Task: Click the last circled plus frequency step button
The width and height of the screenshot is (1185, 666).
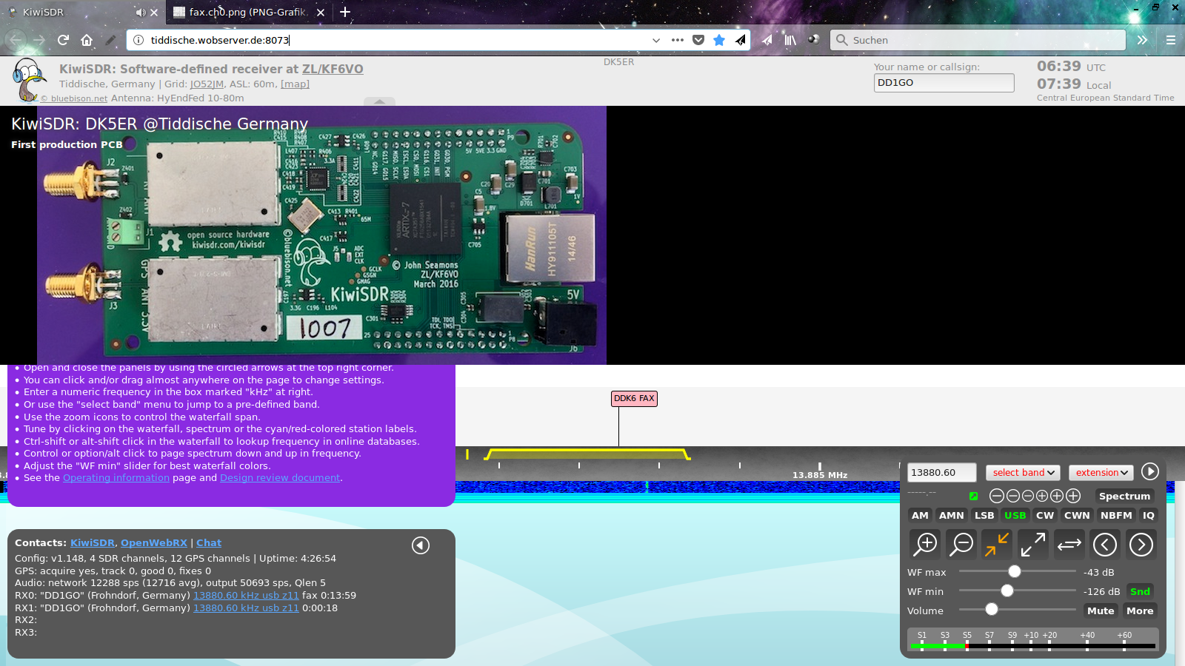Action: [1073, 496]
